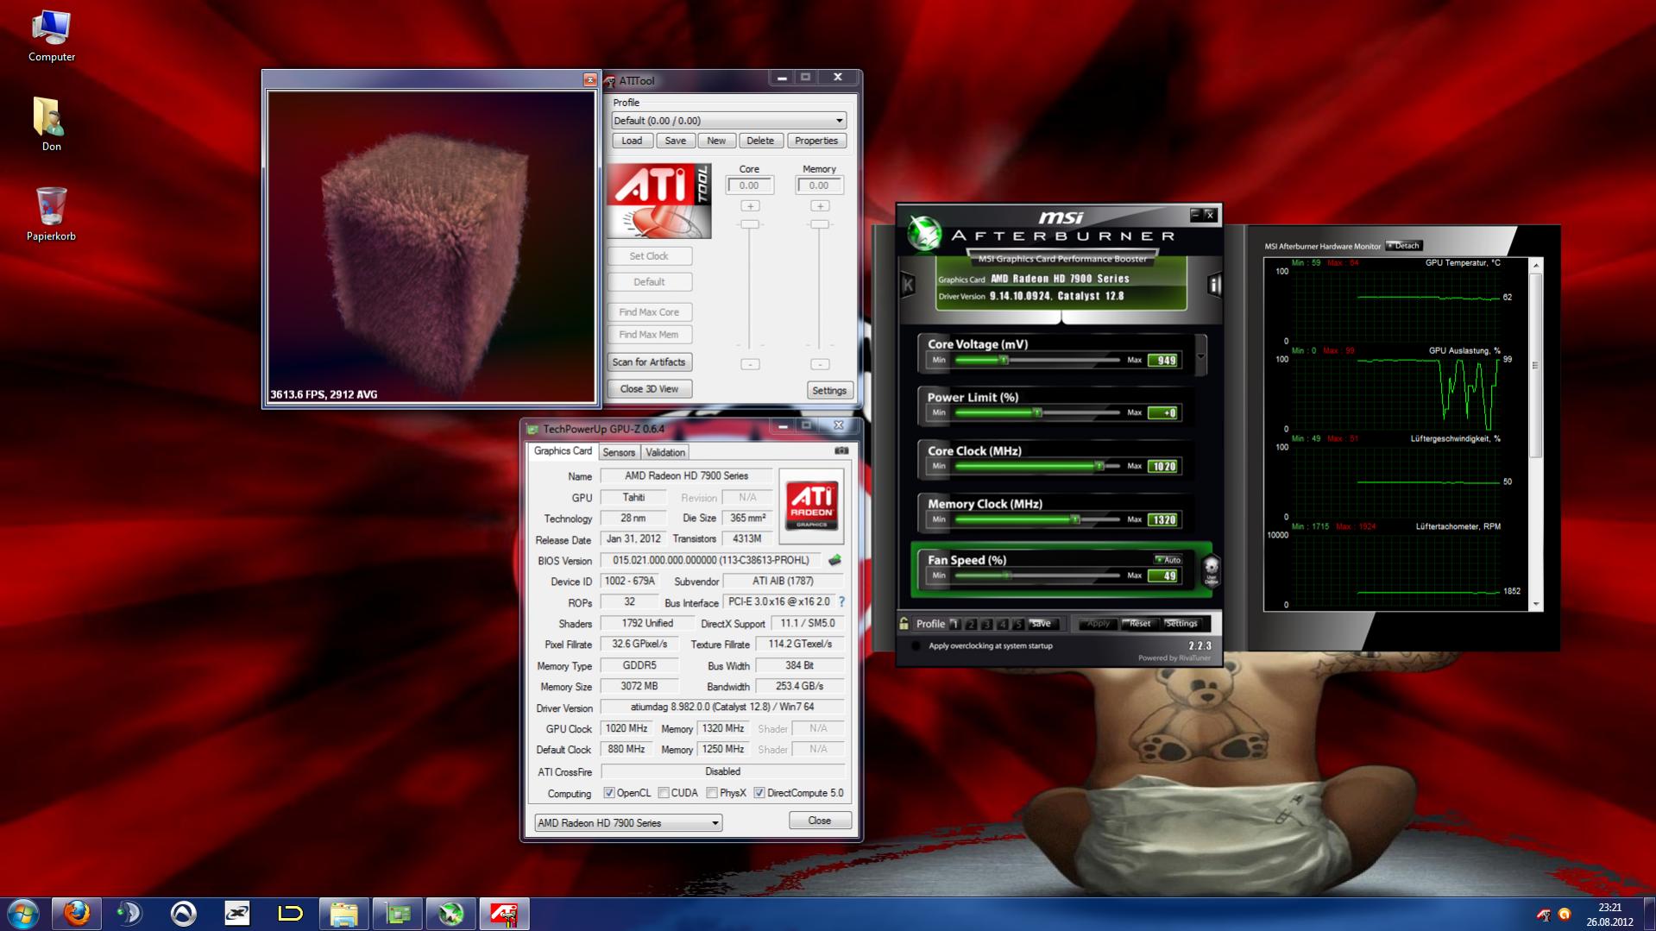Open ATITool Settings button
Image resolution: width=1656 pixels, height=931 pixels.
coord(828,391)
